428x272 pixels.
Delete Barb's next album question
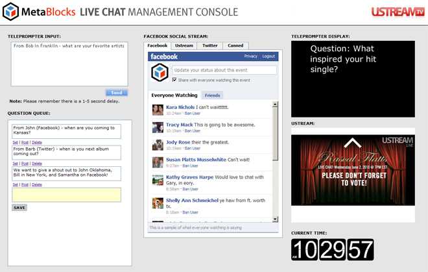tap(37, 164)
